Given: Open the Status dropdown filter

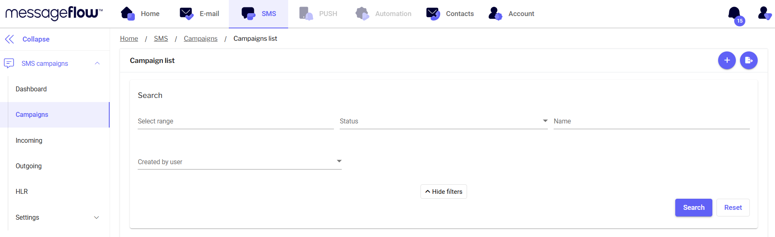Looking at the screenshot, I should (443, 121).
